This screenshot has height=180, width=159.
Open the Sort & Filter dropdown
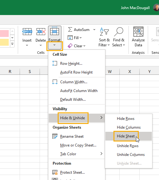pyautogui.click(x=108, y=45)
